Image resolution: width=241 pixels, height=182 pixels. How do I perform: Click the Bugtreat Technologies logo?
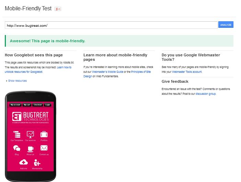pos(30,116)
